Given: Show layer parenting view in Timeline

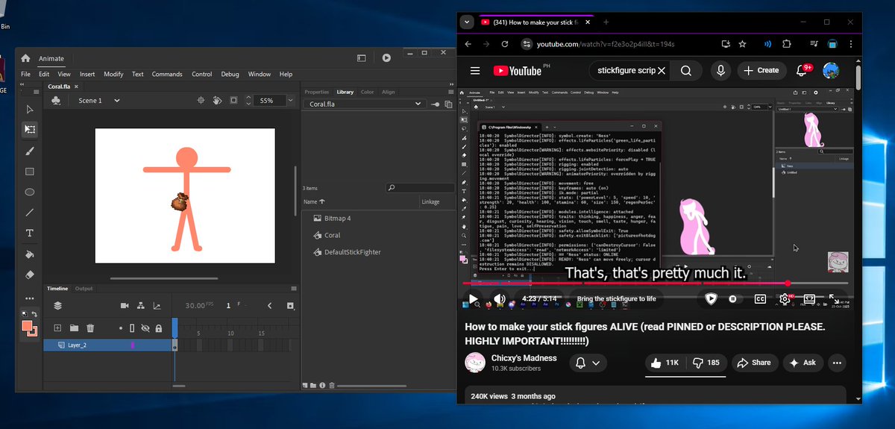Looking at the screenshot, I should click(141, 306).
